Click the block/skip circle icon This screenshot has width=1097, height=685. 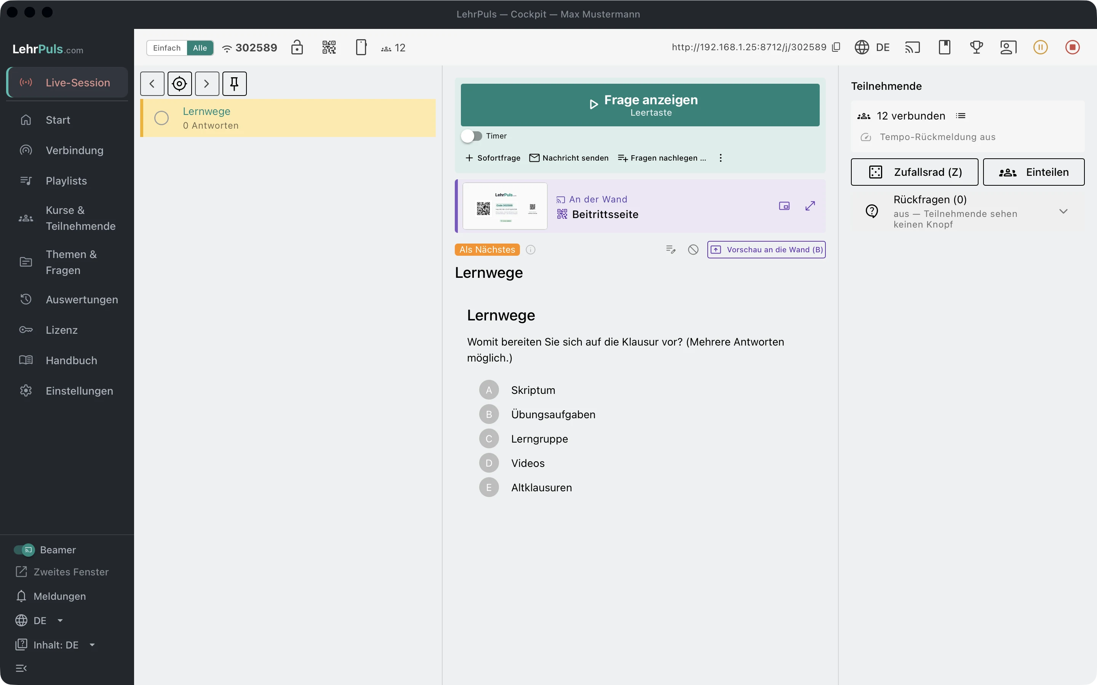coord(693,250)
